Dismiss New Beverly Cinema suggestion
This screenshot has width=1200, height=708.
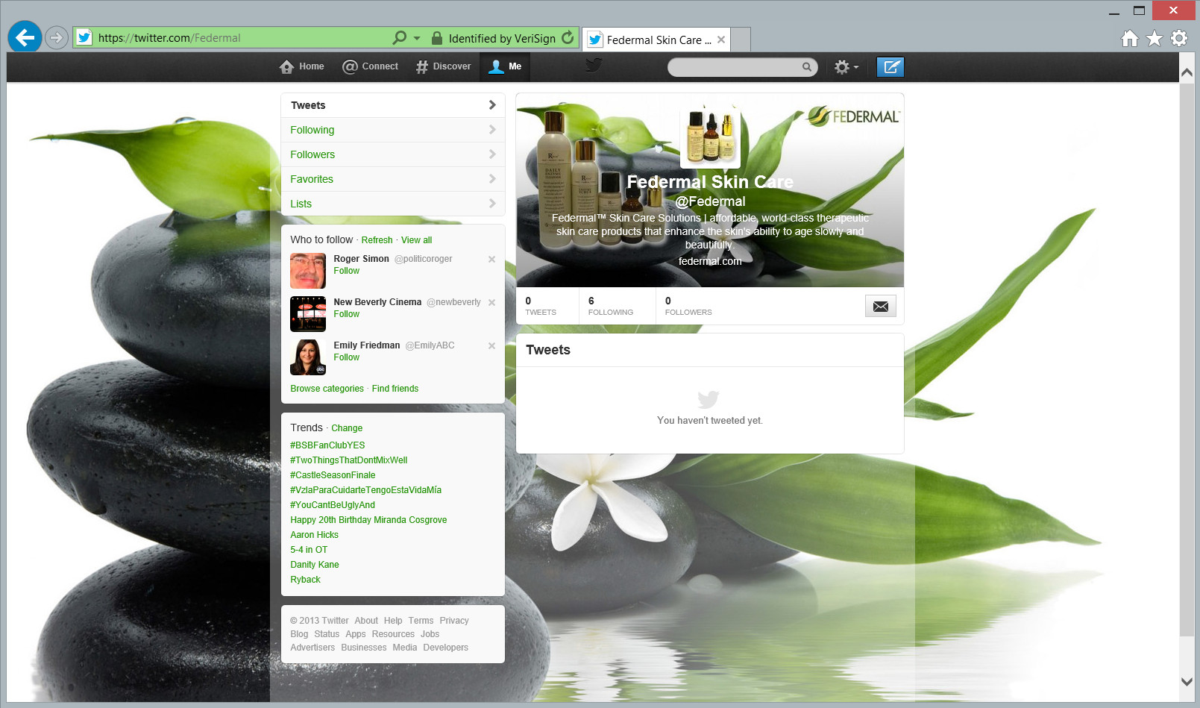coord(491,303)
